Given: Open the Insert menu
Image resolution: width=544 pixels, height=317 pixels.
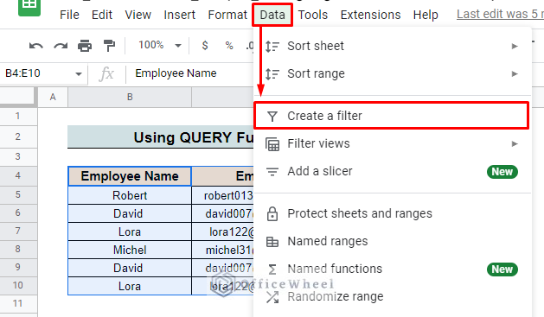Looking at the screenshot, I should (x=179, y=15).
